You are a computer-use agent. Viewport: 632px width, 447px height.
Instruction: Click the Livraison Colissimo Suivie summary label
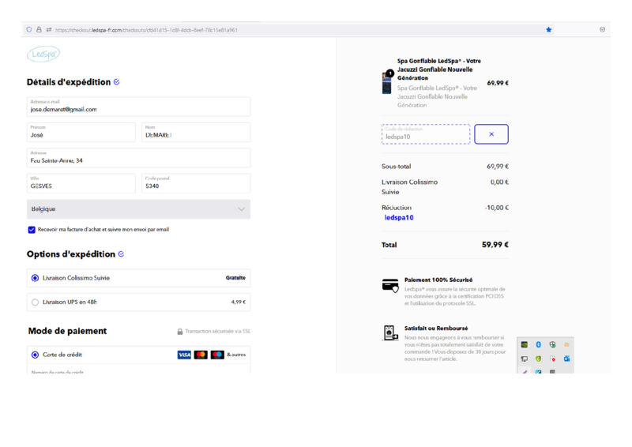[409, 187]
